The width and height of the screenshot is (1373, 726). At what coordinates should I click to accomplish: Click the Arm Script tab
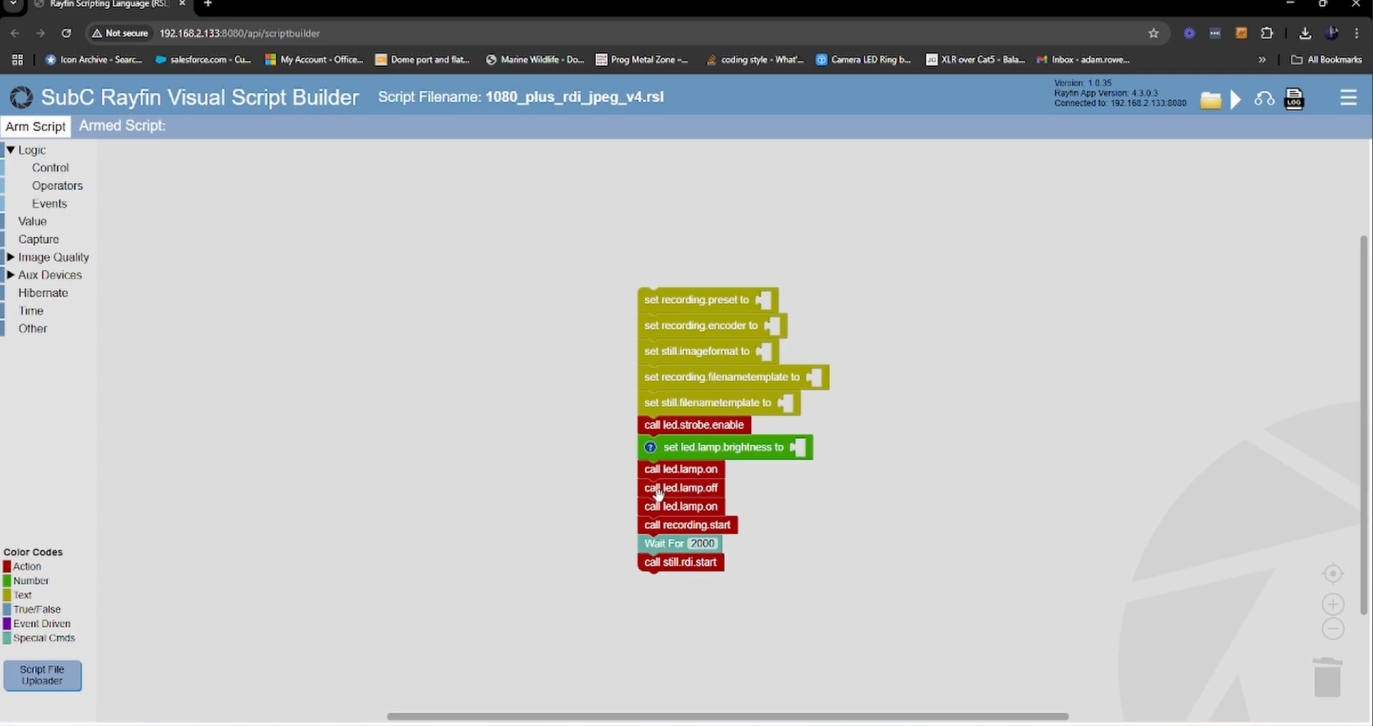[35, 126]
